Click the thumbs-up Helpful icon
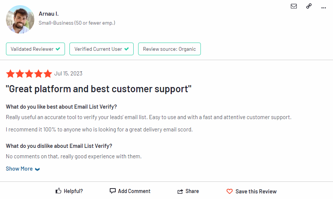The image size is (333, 199). coord(58,191)
